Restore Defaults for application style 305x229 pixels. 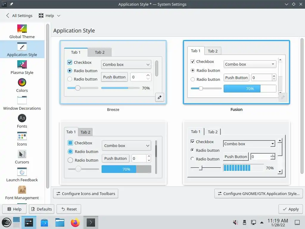pyautogui.click(x=42, y=209)
